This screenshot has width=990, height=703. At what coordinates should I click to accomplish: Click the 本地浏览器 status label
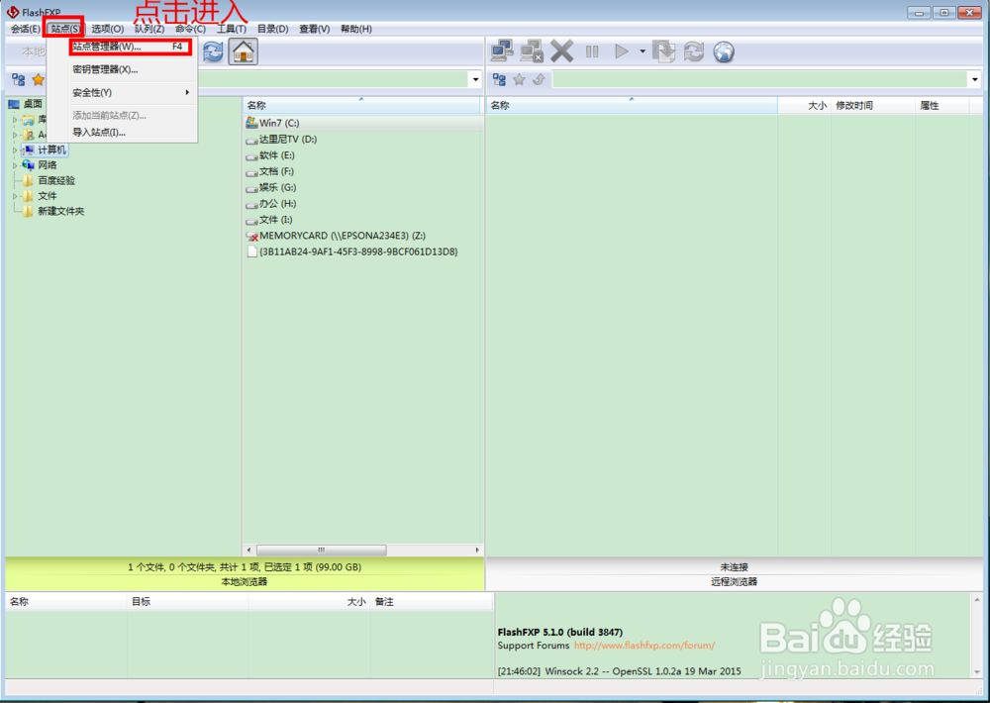(x=245, y=582)
